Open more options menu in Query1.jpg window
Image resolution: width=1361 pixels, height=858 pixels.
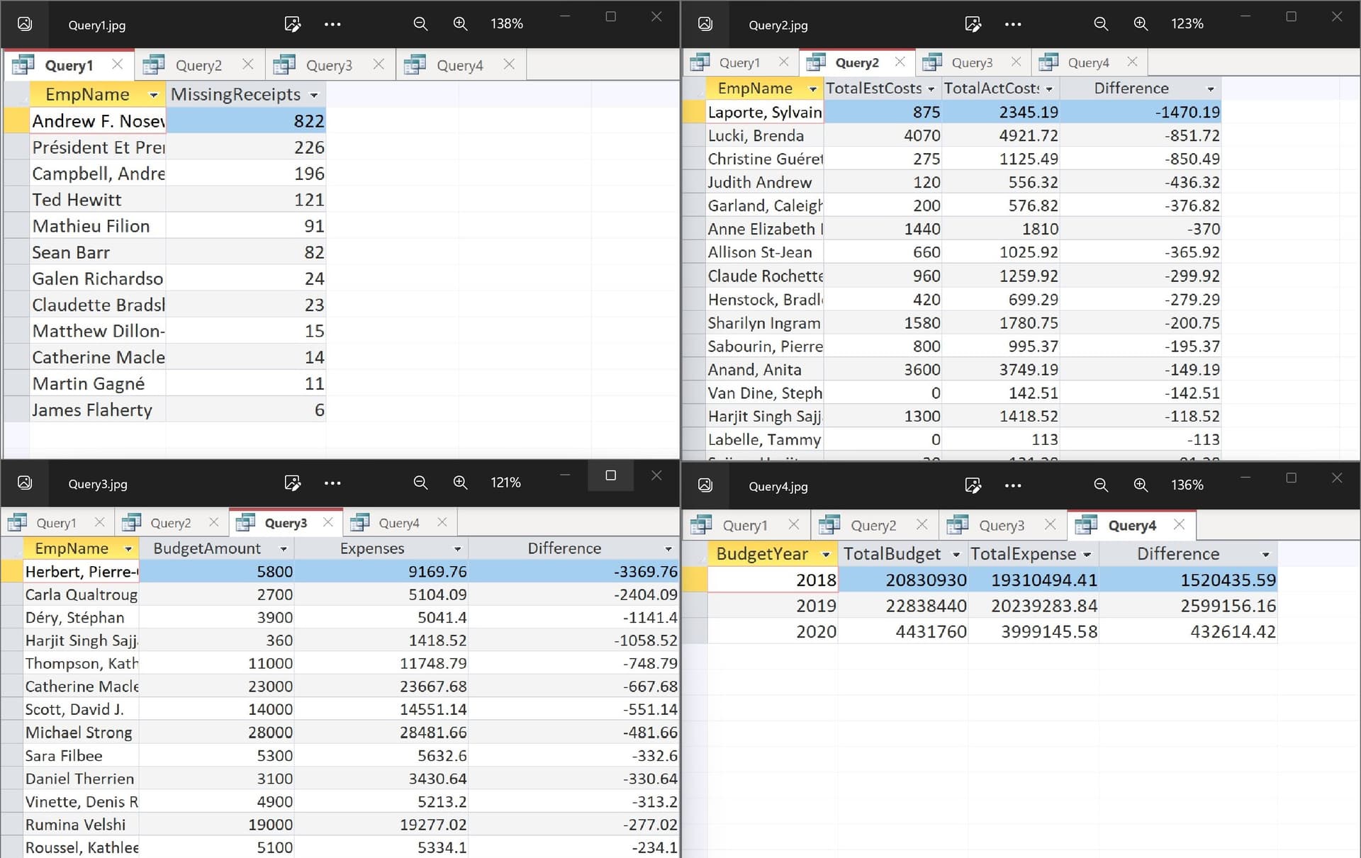[x=332, y=24]
